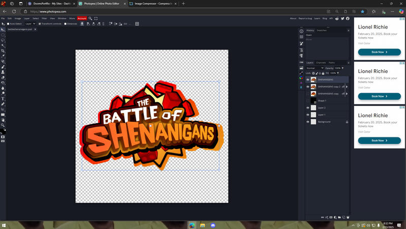406x229 pixels.
Task: Select the Rectangle shape tool
Action: (x=3, y=114)
